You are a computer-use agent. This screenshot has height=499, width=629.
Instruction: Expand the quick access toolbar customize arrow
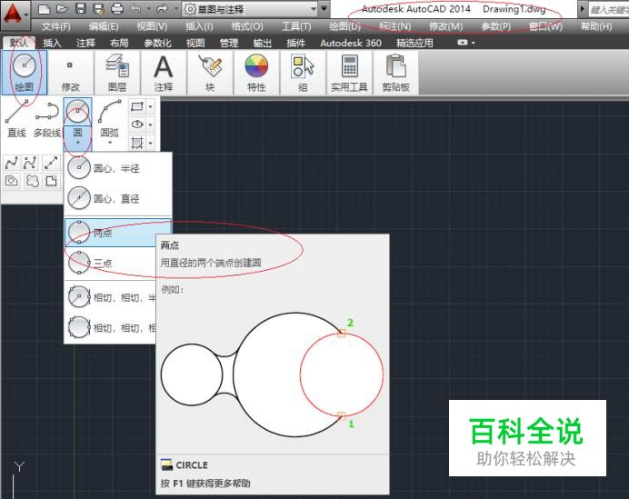pyautogui.click(x=324, y=8)
